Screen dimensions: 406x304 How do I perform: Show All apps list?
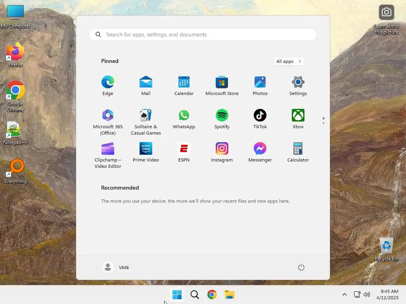tap(289, 61)
